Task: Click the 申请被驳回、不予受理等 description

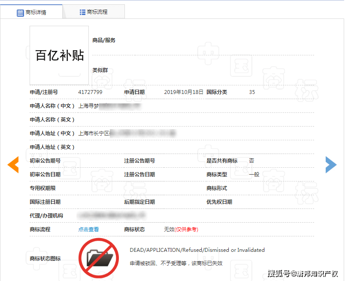Action: [x=176, y=263]
